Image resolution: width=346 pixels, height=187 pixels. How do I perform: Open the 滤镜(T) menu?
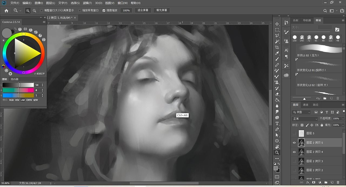coord(87,3)
